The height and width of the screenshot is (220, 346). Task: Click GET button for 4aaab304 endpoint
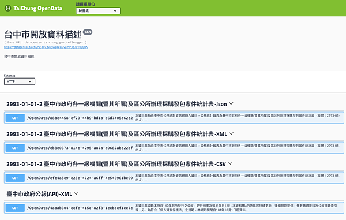click(x=15, y=208)
